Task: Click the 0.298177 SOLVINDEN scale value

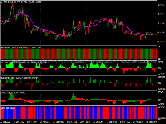Action: tap(161, 77)
